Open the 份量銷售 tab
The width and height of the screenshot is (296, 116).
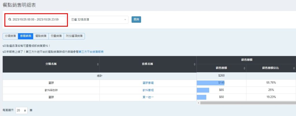(56, 36)
